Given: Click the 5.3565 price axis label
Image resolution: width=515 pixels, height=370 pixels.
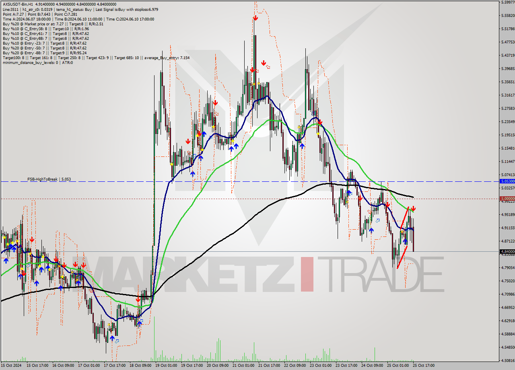Looking at the screenshot, I should pos(508,82).
